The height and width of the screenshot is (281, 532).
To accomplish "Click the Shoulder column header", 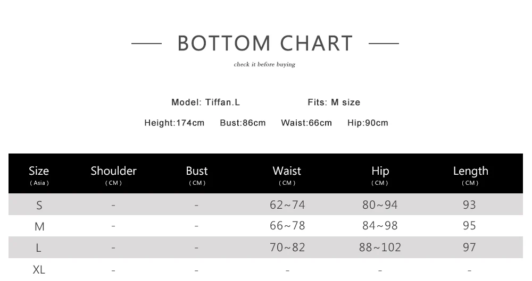I will click(x=113, y=171).
